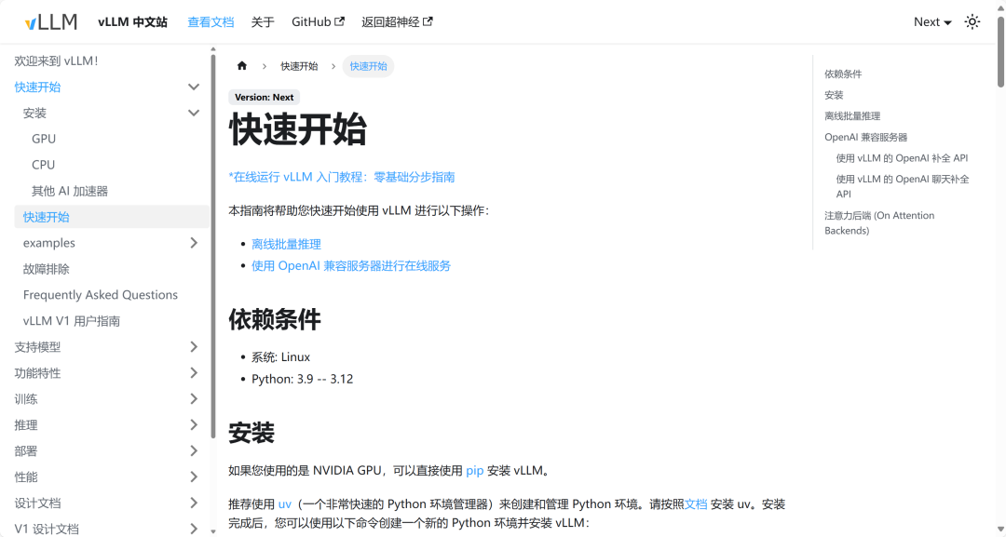Click the sidebar vertical scrollbar
Screen dimensions: 1006x537
point(213,247)
